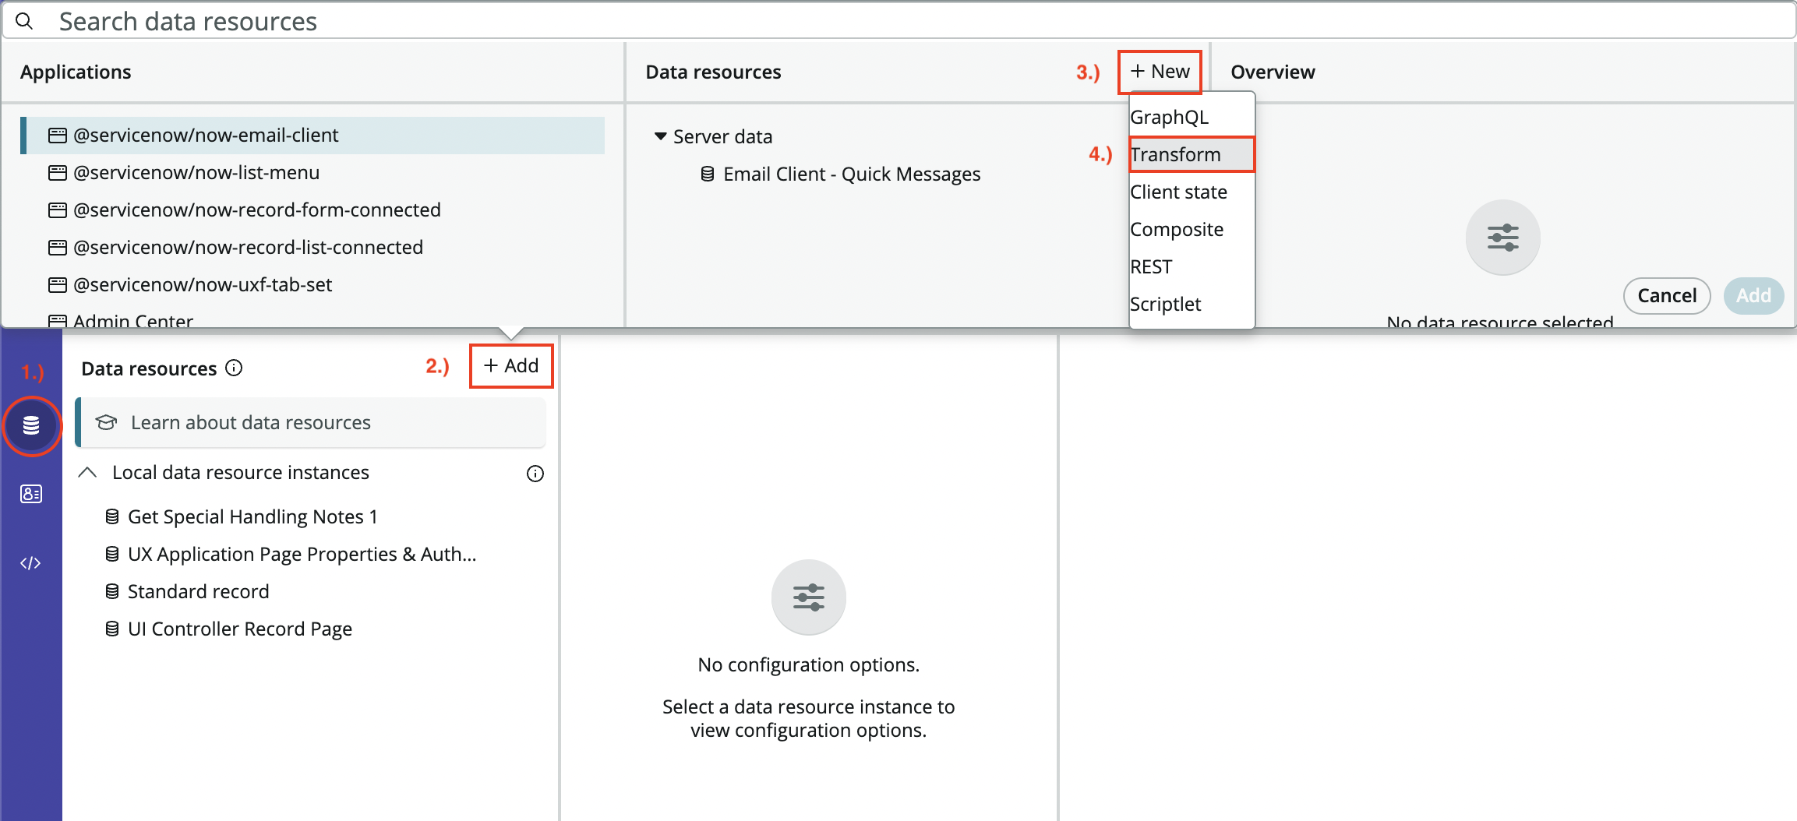
Task: Click the Search data resources field
Action: [x=896, y=21]
